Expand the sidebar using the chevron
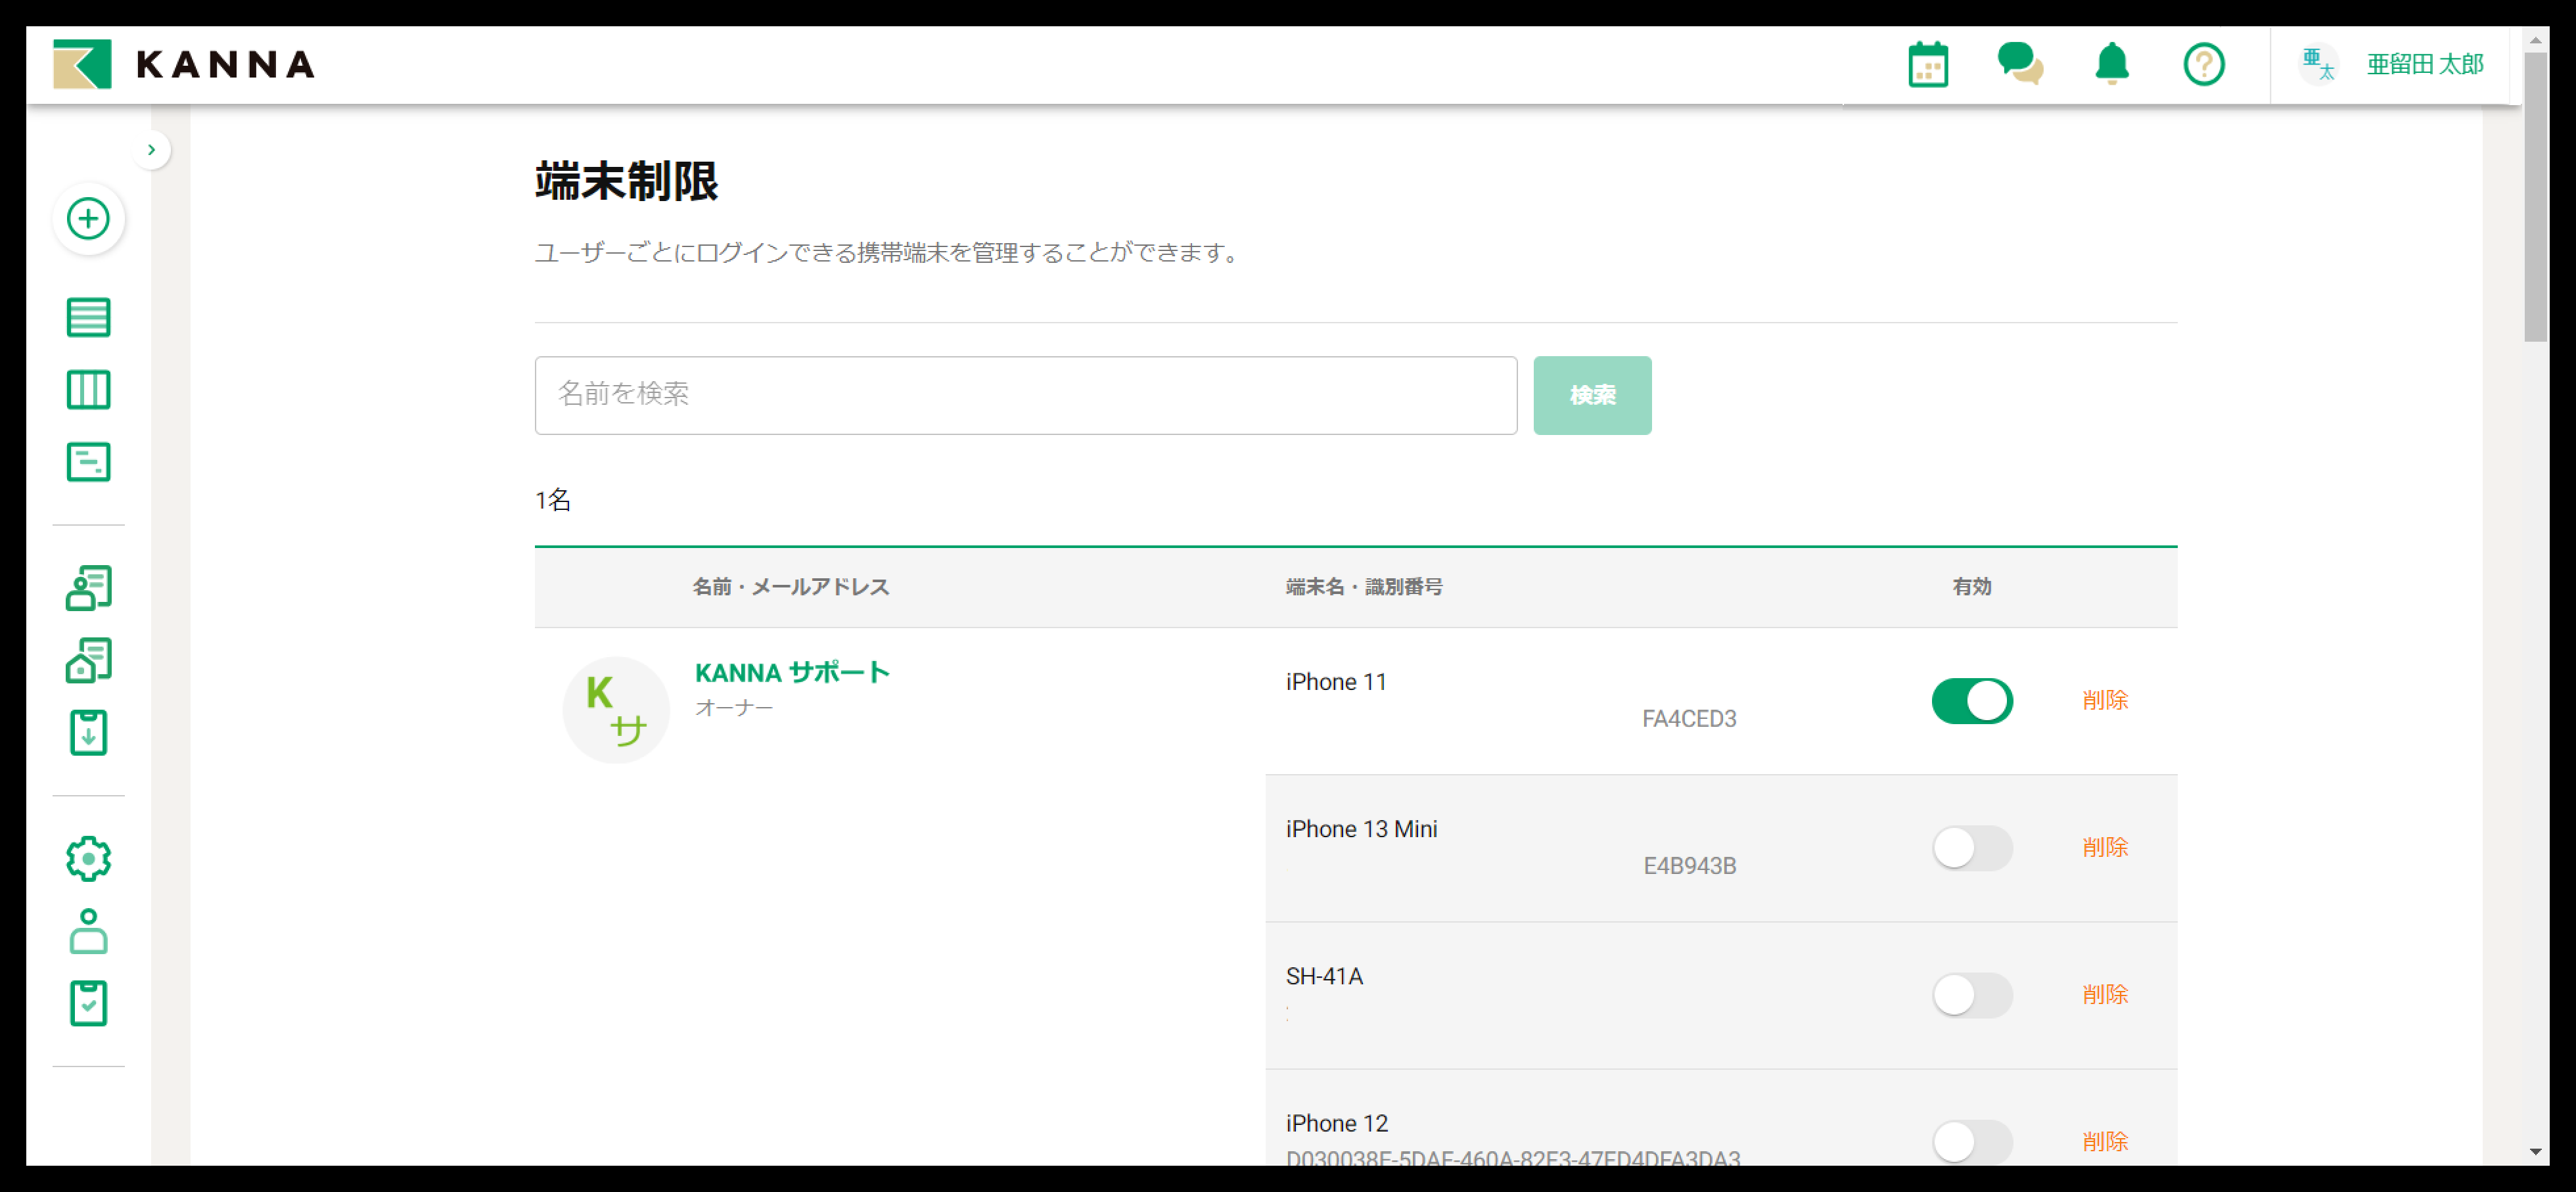This screenshot has width=2576, height=1192. click(x=152, y=149)
